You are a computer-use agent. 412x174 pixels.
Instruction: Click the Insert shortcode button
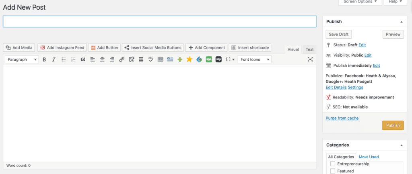click(x=250, y=48)
